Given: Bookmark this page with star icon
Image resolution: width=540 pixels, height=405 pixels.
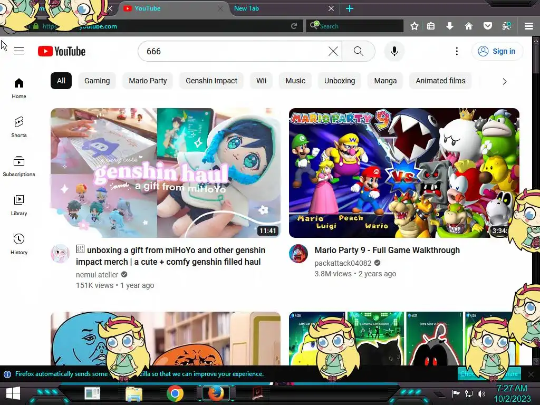Looking at the screenshot, I should tap(414, 26).
